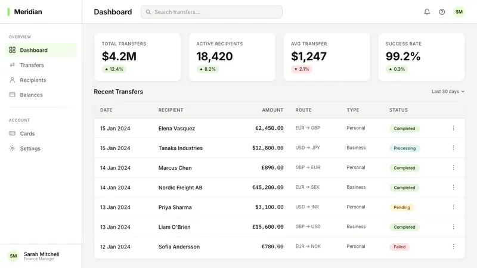Screen dimensions: 477x268
Task: Click recipient name Marcus Chen
Action: tap(175, 168)
